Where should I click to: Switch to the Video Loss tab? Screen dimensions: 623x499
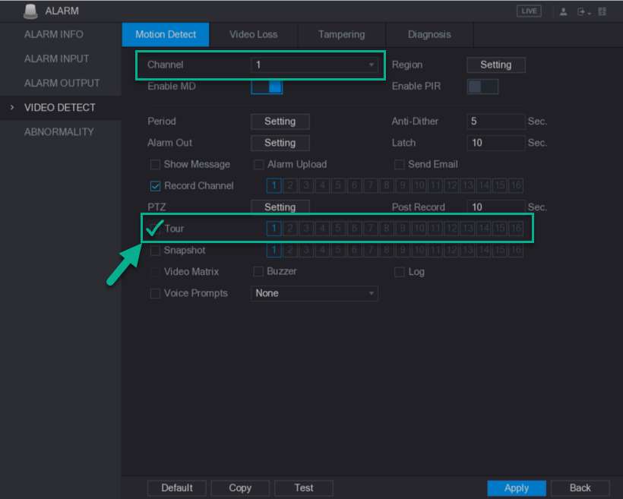(x=253, y=35)
